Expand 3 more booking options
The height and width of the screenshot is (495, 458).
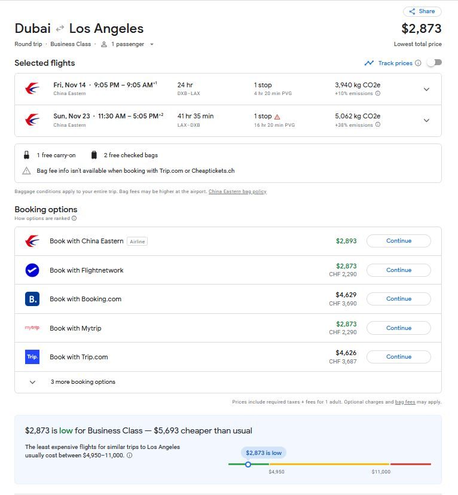(x=33, y=382)
